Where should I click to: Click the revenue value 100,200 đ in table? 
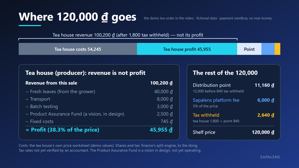161,83
